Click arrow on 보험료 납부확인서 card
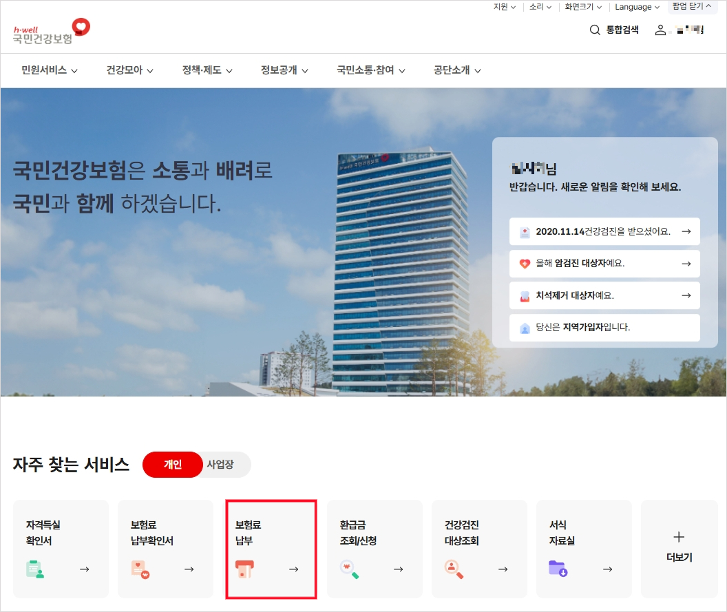Viewport: 727px width, 612px height. click(x=189, y=569)
